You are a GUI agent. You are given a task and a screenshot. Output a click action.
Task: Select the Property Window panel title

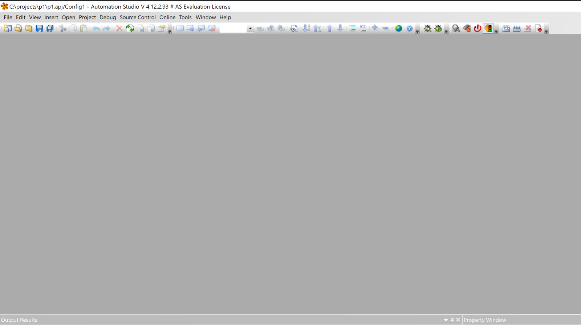(485, 320)
